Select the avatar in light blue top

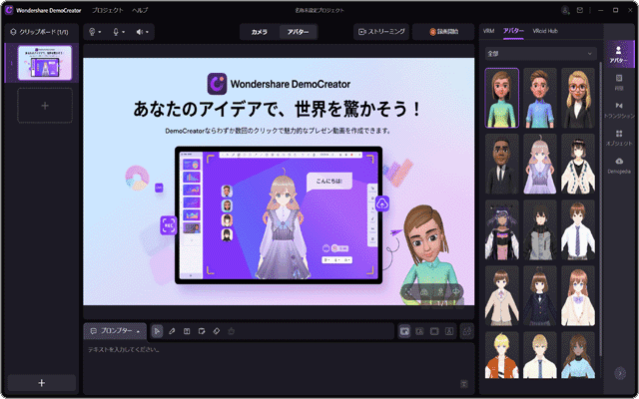578,355
